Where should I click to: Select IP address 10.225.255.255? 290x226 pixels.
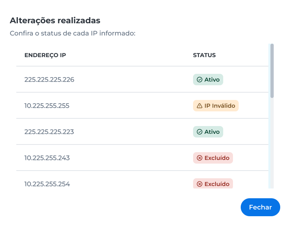47,106
